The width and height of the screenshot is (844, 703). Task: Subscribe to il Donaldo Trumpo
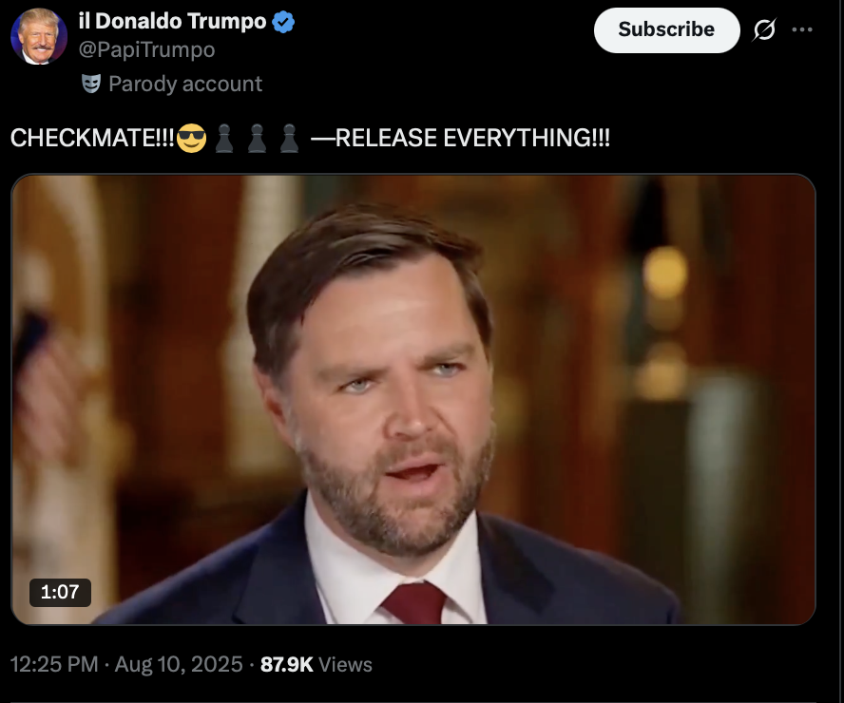(666, 30)
